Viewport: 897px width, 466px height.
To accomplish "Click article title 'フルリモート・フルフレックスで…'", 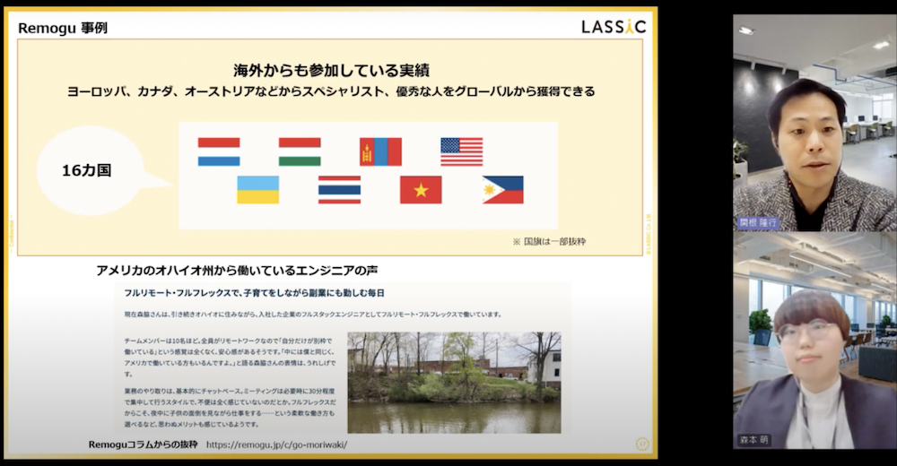I will (255, 293).
